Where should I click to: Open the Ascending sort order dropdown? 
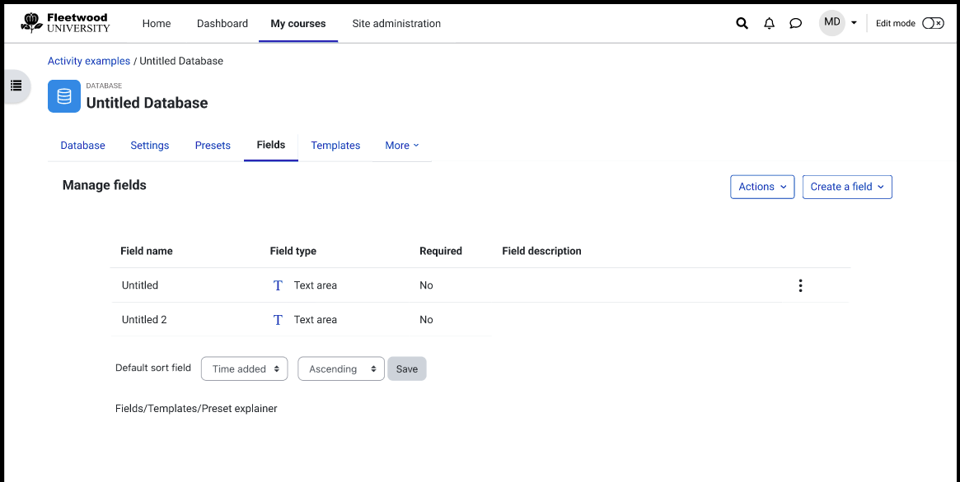(x=341, y=369)
